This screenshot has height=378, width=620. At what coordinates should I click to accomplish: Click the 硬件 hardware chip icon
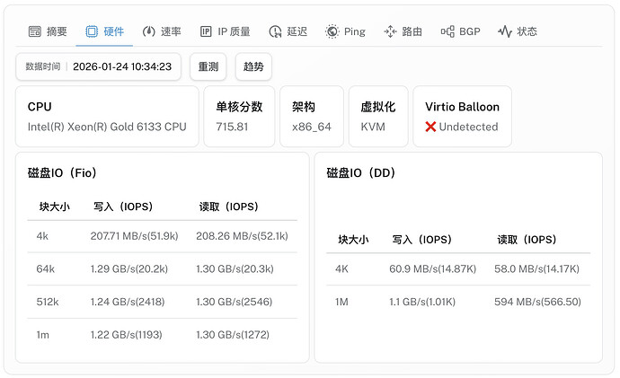[x=92, y=31]
